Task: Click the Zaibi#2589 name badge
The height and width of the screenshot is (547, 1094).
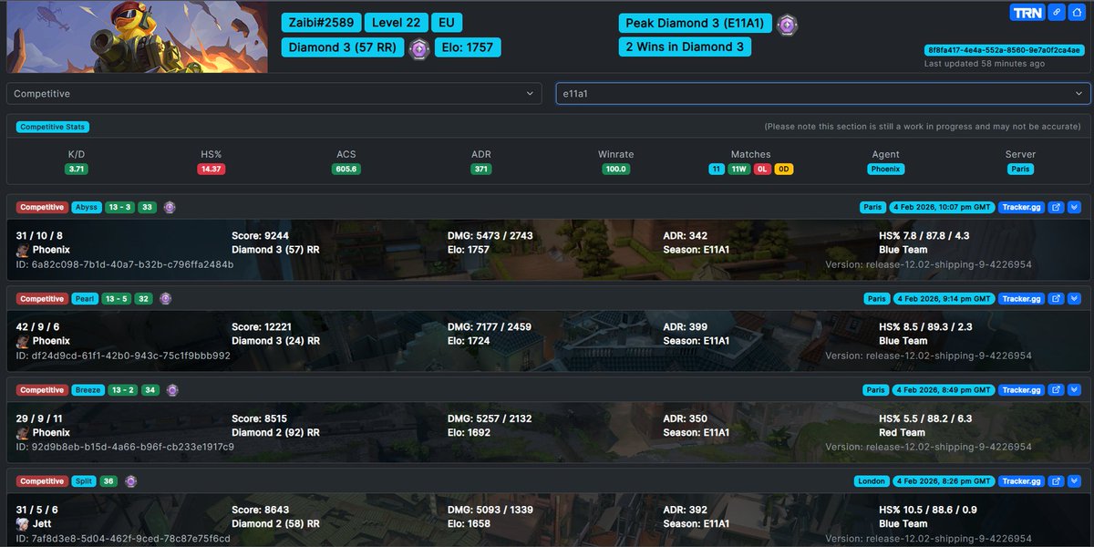Action: 322,23
